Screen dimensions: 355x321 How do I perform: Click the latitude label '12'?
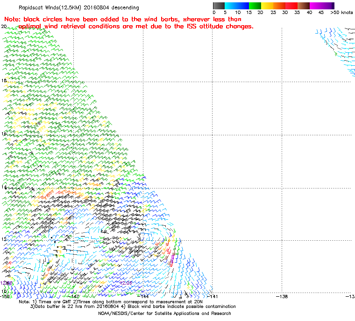(4, 239)
